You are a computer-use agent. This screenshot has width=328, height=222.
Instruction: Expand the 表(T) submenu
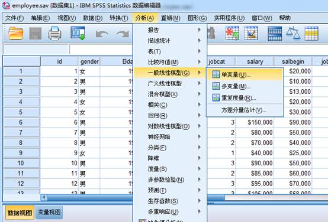tap(169, 51)
